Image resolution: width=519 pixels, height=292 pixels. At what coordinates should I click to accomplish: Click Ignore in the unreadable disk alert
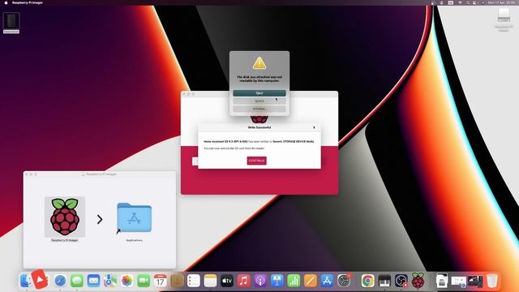tap(259, 101)
